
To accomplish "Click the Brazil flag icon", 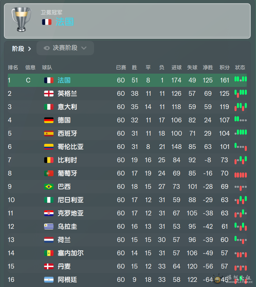I will point(49,186).
